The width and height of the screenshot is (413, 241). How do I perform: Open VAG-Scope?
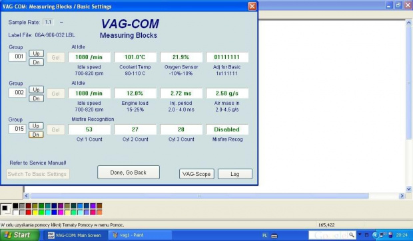[x=197, y=174]
